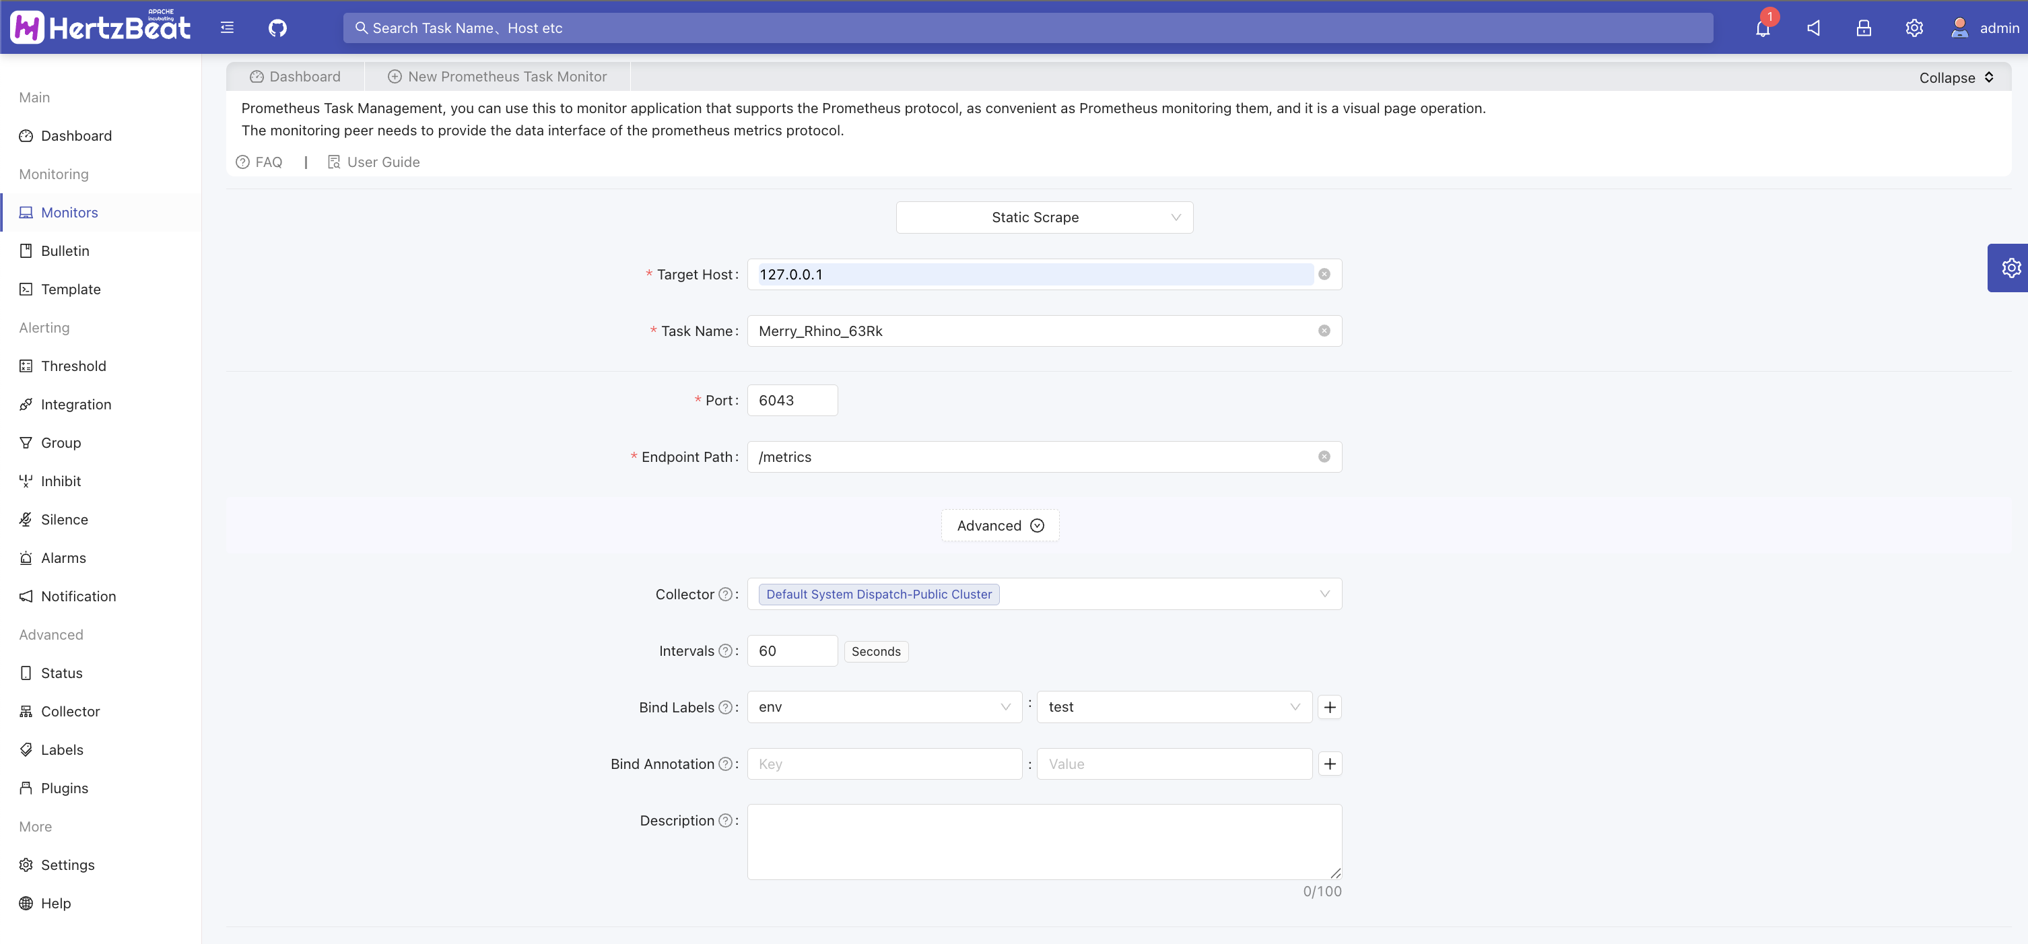Click the lock screen icon
This screenshot has height=944, width=2028.
[1864, 28]
